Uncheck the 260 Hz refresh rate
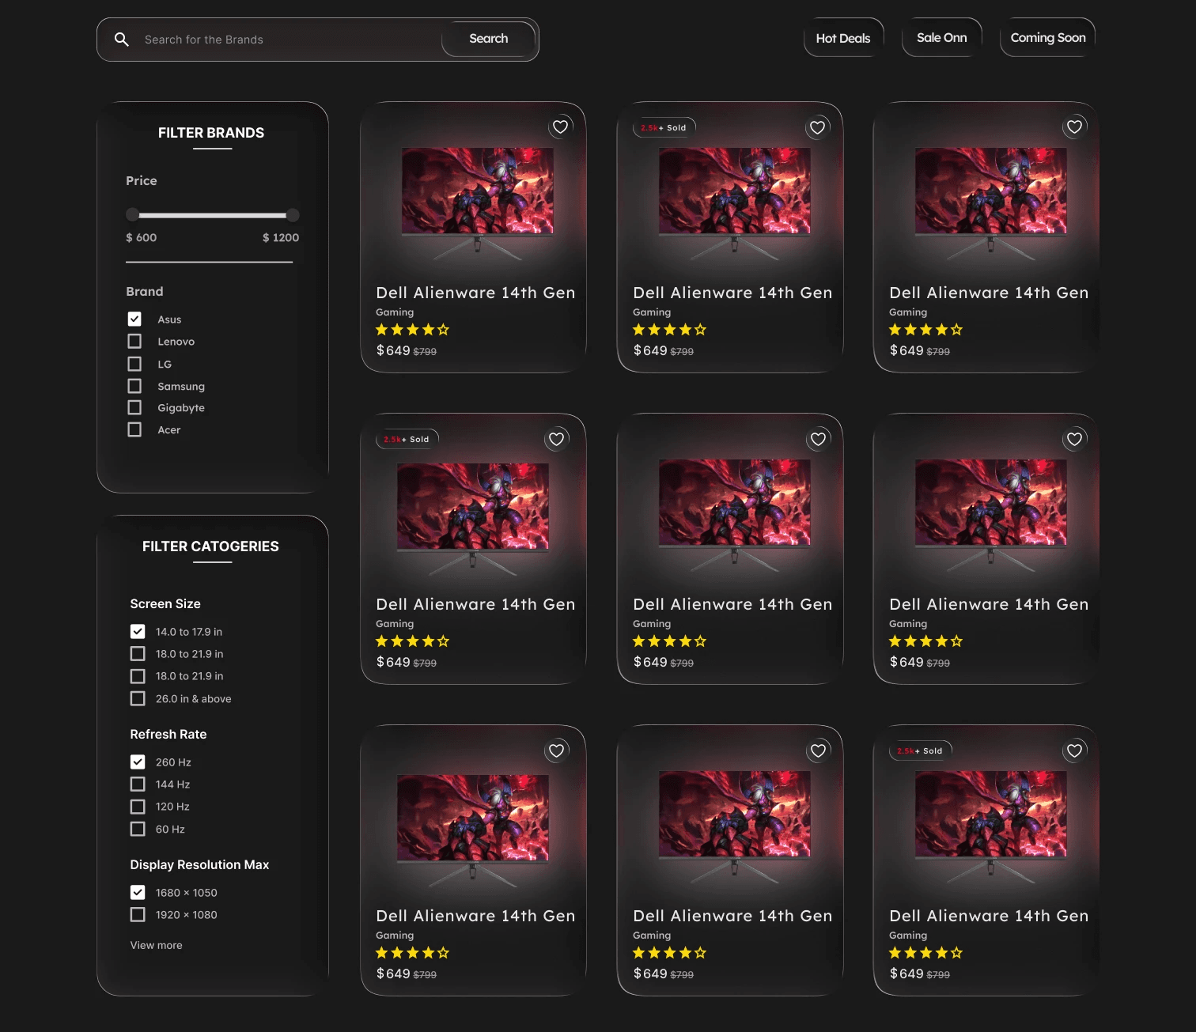 138,762
